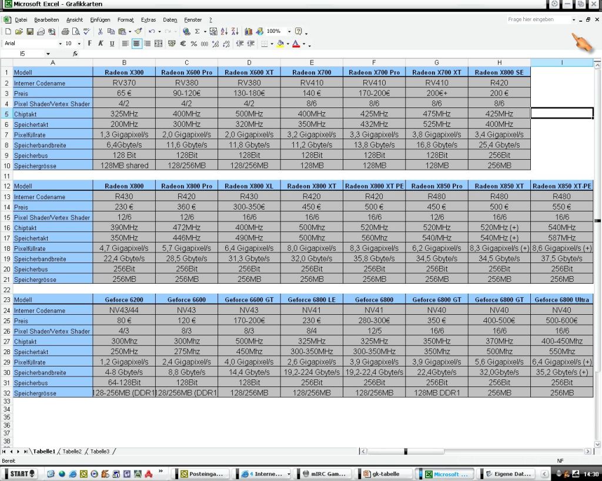602x481 pixels.
Task: Sort descending Z to A
Action: click(x=235, y=32)
